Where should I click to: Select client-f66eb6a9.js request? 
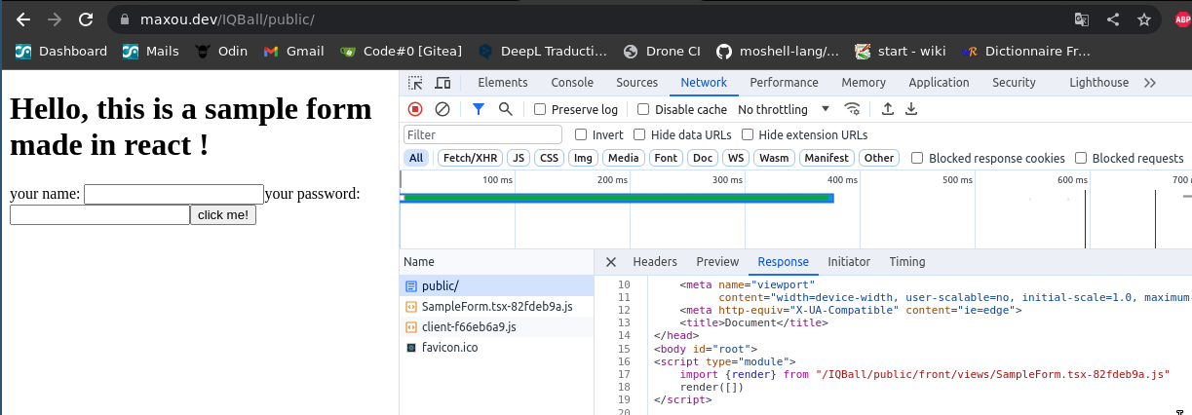pyautogui.click(x=497, y=326)
